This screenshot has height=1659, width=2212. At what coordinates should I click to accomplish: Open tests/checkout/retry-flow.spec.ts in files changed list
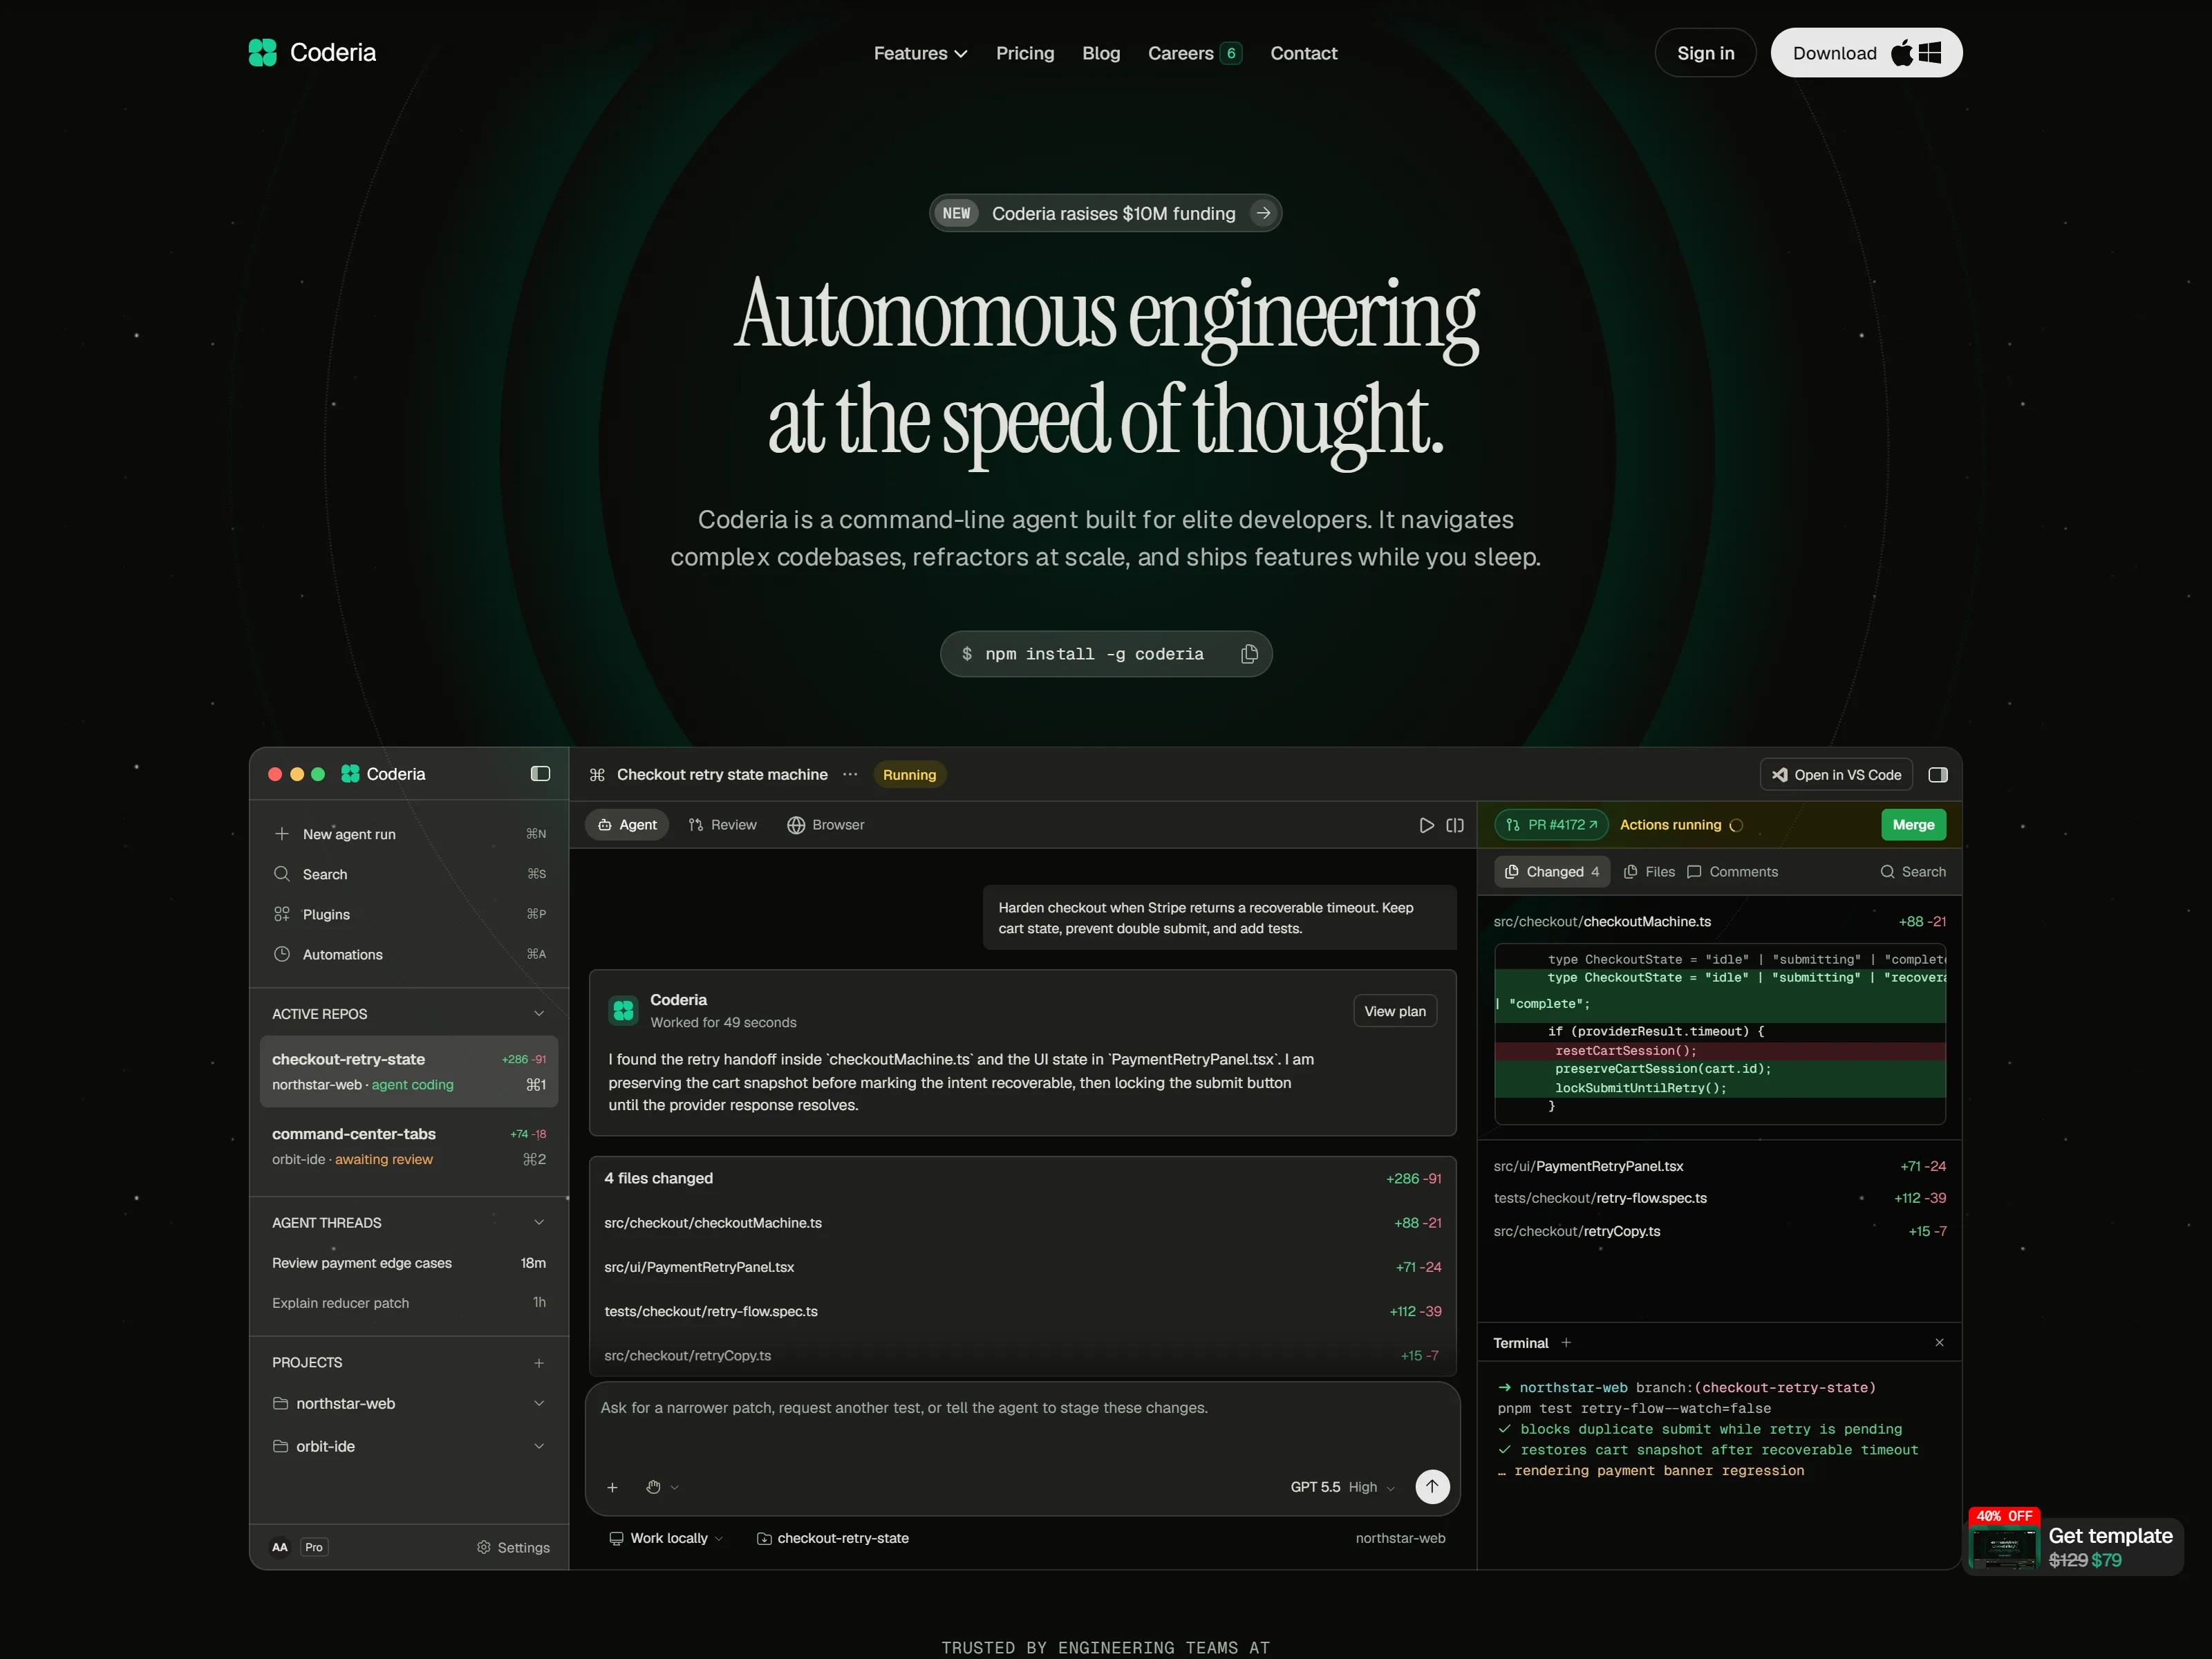click(1022, 1311)
